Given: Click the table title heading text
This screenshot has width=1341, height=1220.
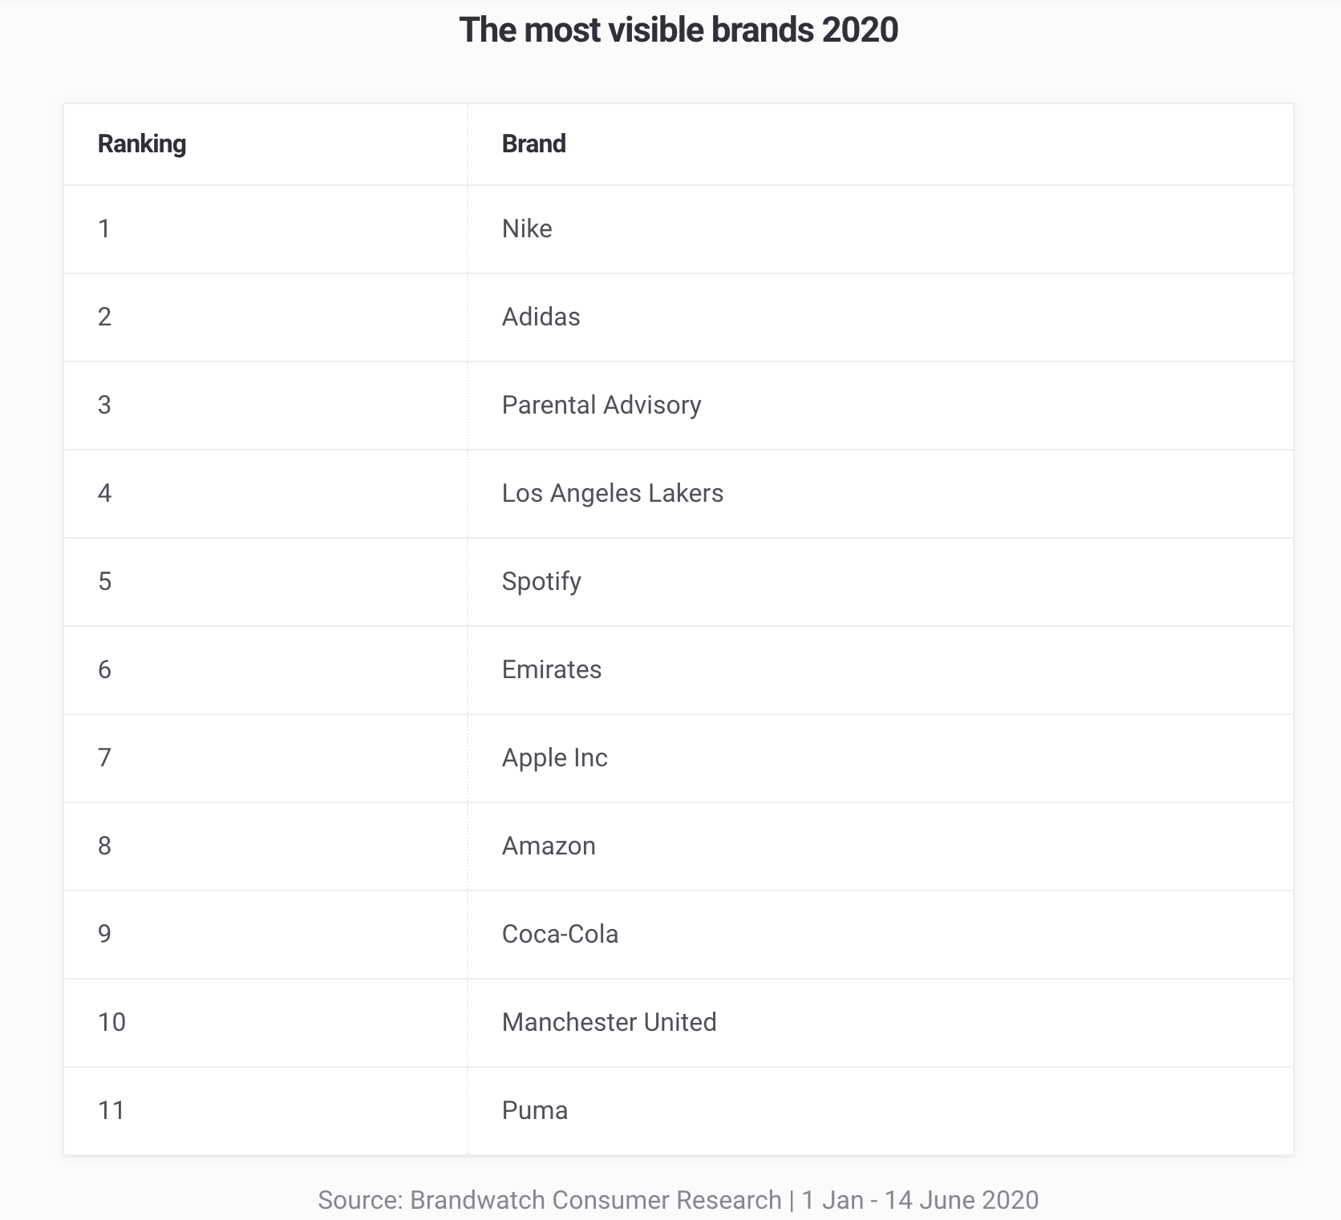Looking at the screenshot, I should point(679,30).
